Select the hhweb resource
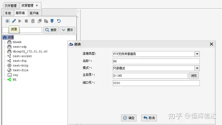This screenshot has height=125, width=222. (x=17, y=42)
